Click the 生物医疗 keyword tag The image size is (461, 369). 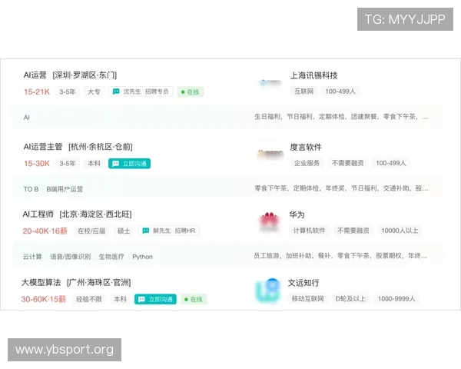(x=111, y=257)
